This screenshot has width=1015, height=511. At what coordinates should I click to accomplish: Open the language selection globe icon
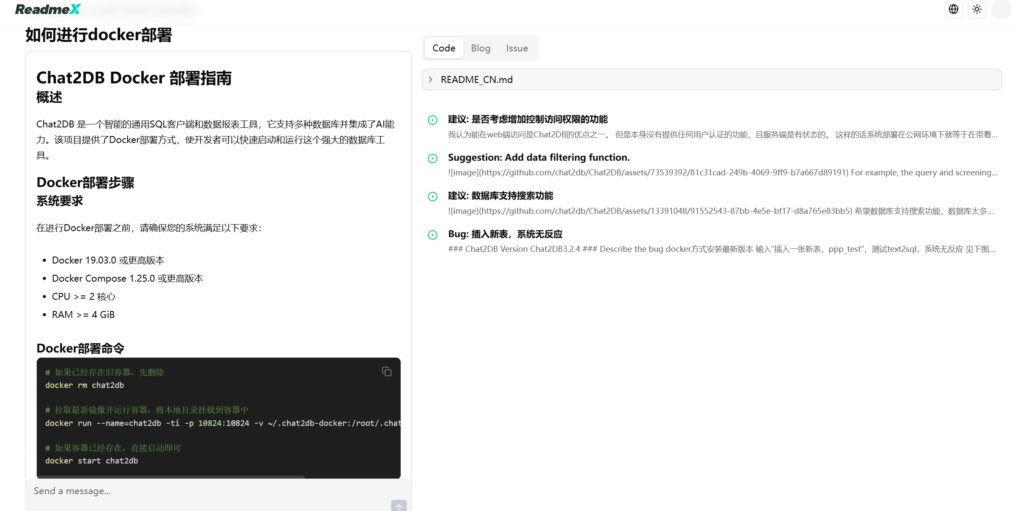coord(953,9)
